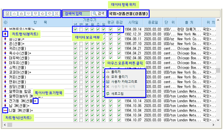Click the horizontal scrollbar thumb
Viewport: 223px width, 130px height.
[10, 125]
